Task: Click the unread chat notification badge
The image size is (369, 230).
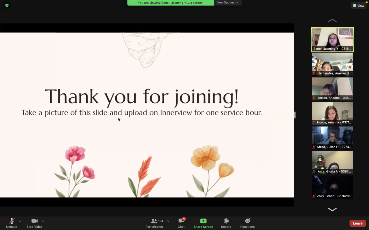Action: click(x=184, y=219)
